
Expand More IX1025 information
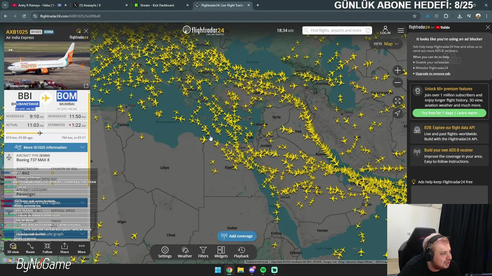click(46, 147)
